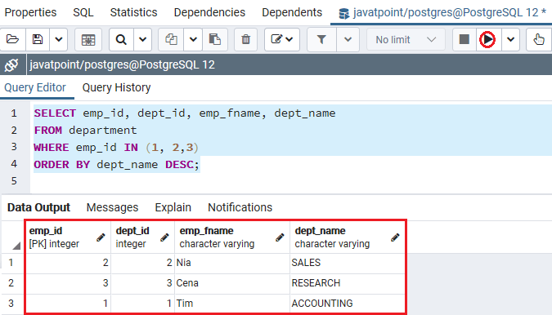Select result row number 1
The image size is (552, 315).
click(x=11, y=263)
